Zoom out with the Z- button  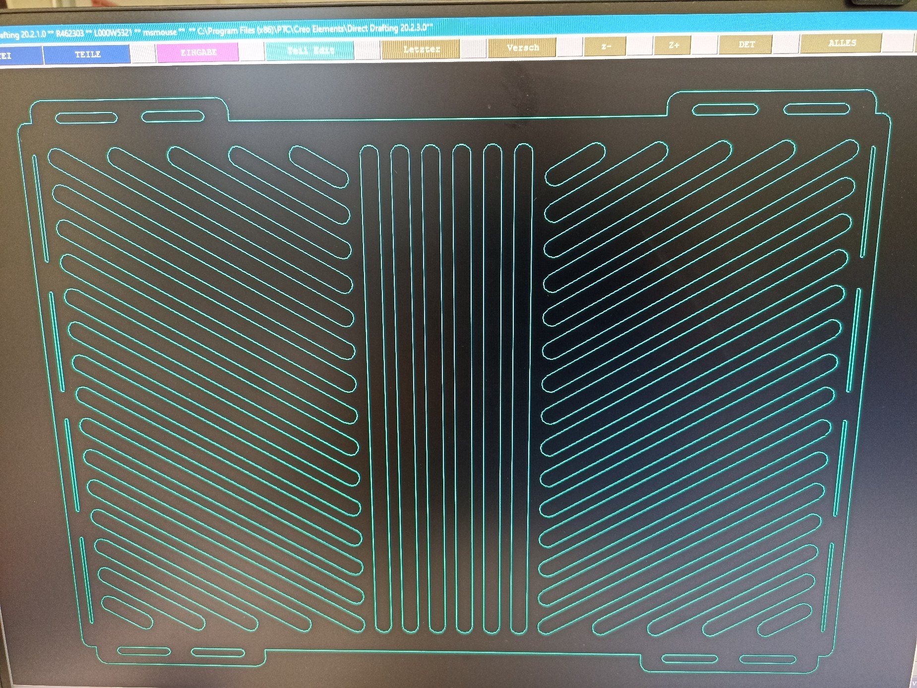[x=606, y=46]
